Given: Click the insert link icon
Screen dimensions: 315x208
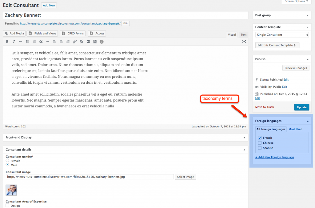Looking at the screenshot, I should [74, 42].
